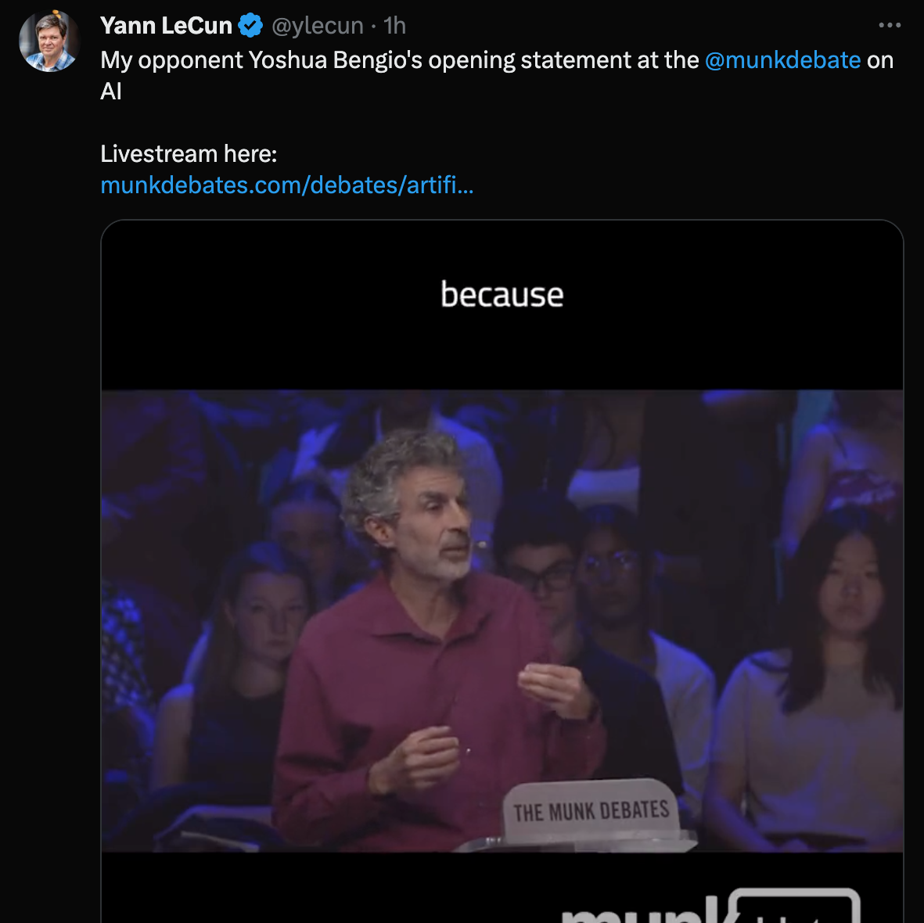The width and height of the screenshot is (924, 923).
Task: Click the 'Livestream here:' text line
Action: coord(189,154)
